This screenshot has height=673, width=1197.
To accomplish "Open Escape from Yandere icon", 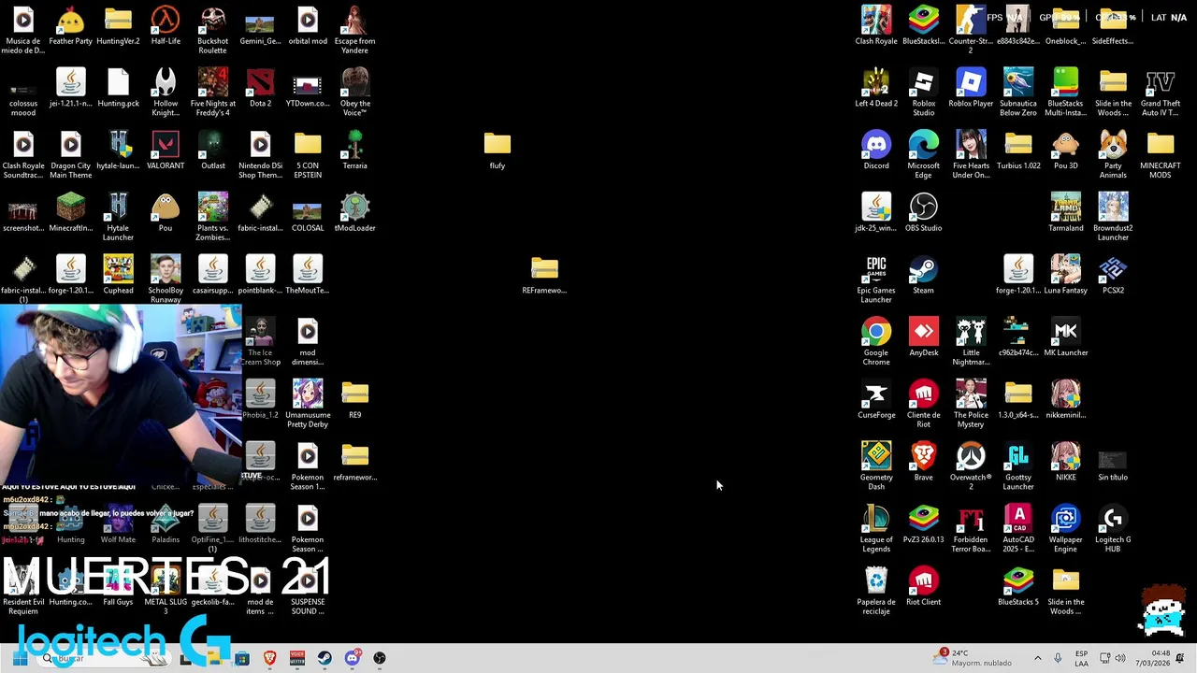I will [x=354, y=30].
